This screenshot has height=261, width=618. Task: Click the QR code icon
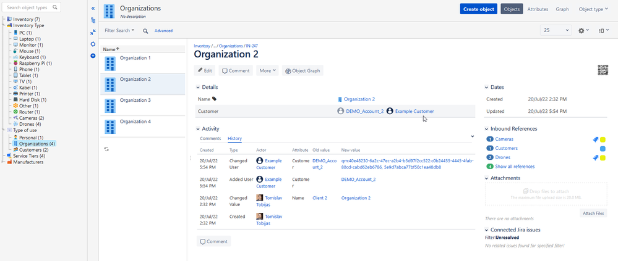[603, 70]
